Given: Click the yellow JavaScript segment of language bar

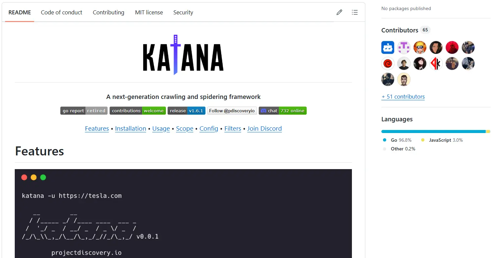Looking at the screenshot, I should 488,131.
